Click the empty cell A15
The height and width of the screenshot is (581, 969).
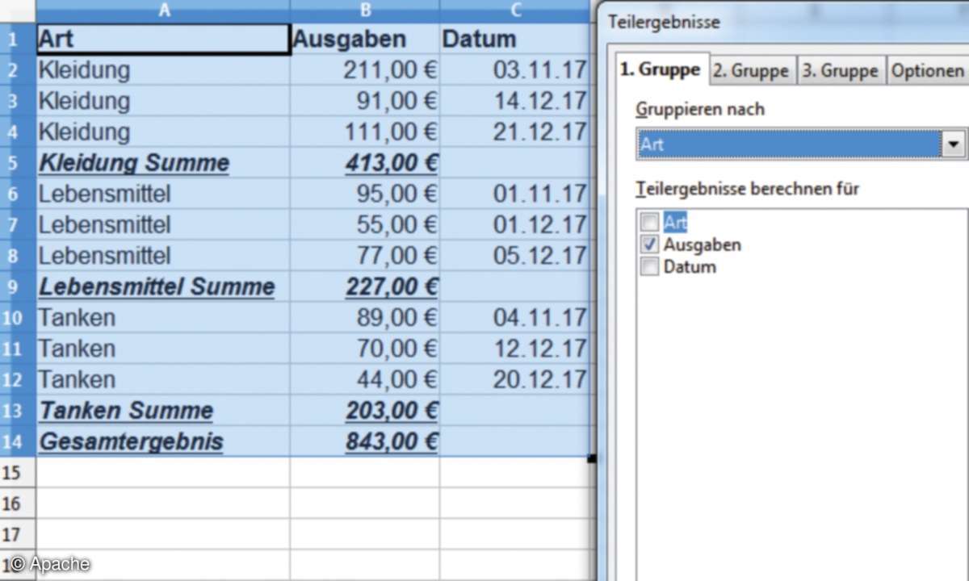163,472
